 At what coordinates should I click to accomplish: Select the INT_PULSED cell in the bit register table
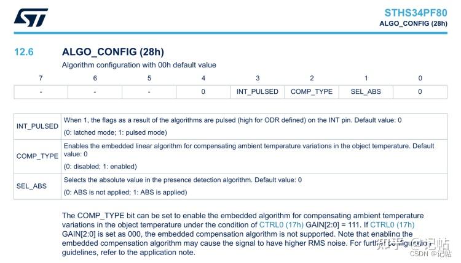pyautogui.click(x=258, y=92)
